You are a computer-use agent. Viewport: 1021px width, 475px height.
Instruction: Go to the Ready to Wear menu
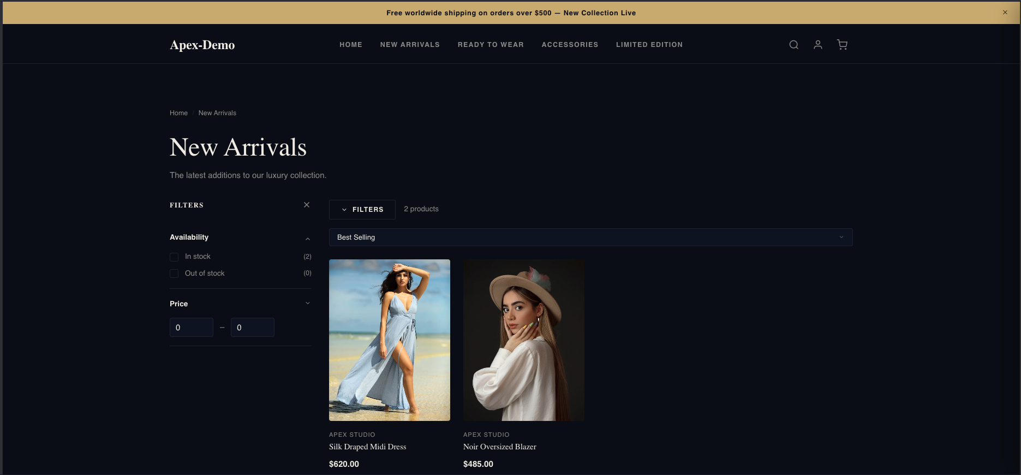pos(490,45)
